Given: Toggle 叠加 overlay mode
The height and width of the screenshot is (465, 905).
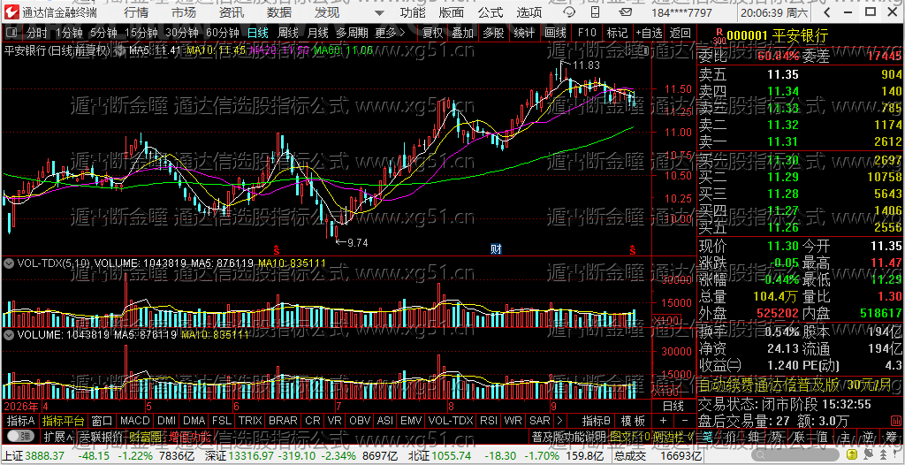Looking at the screenshot, I should click(462, 33).
